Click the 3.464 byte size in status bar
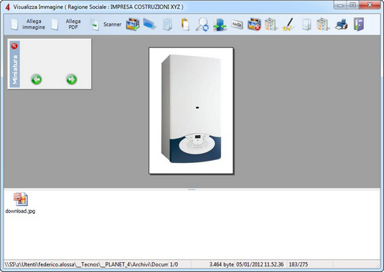 pos(221,264)
